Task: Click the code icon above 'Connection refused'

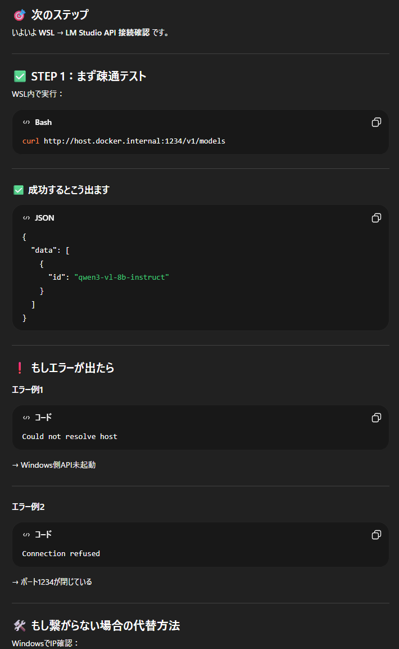Action: point(26,535)
